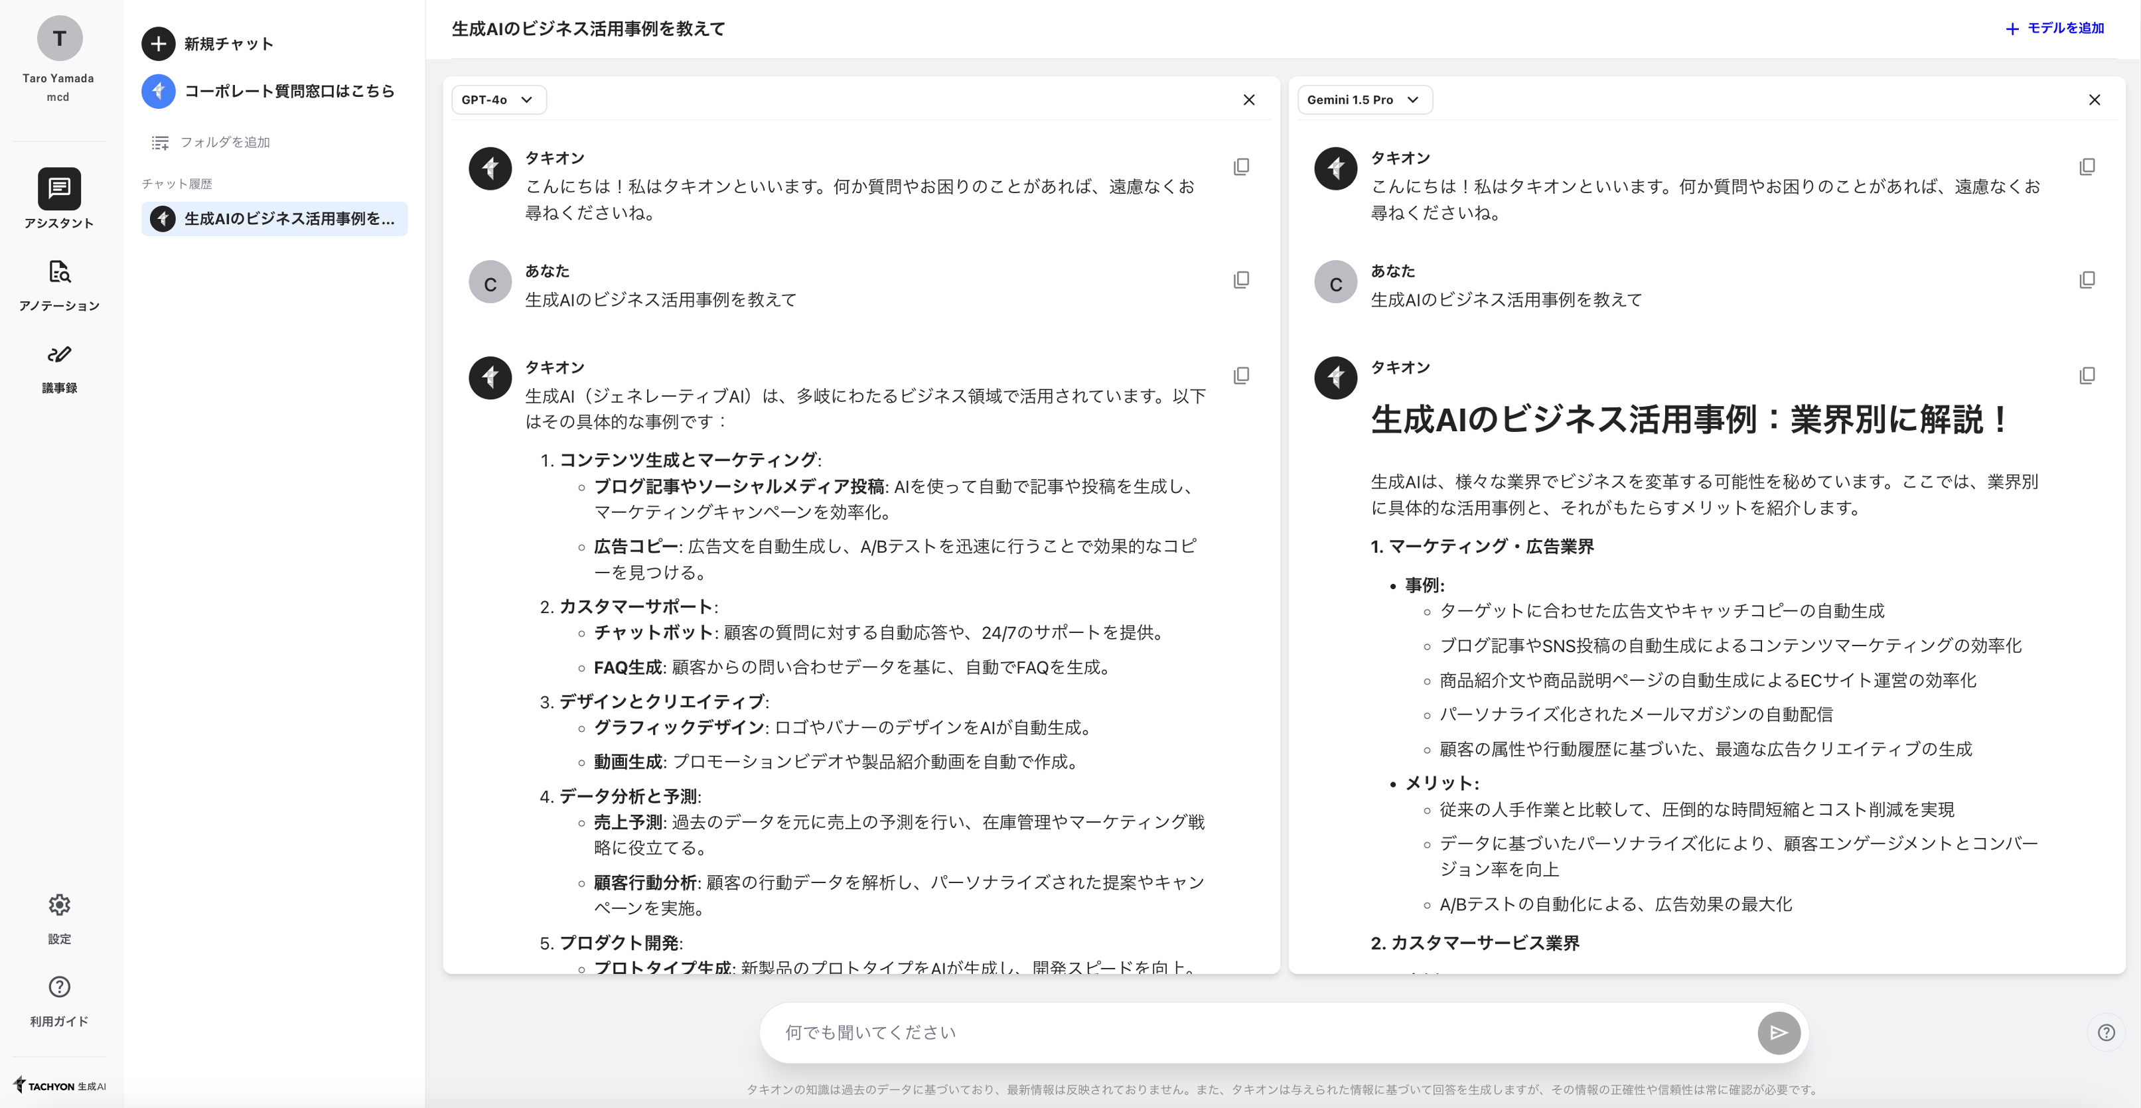2141x1108 pixels.
Task: Close the Gemini 1.5 Pro panel
Action: (x=2094, y=100)
